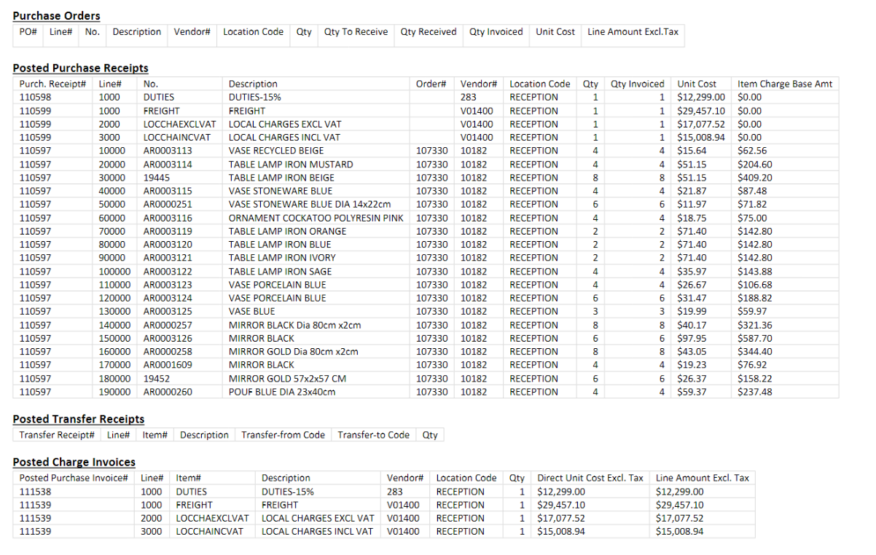Select the VASE STONEWARE BLUE DIA 14x22cm description
Image resolution: width=876 pixels, height=555 pixels.
[310, 205]
